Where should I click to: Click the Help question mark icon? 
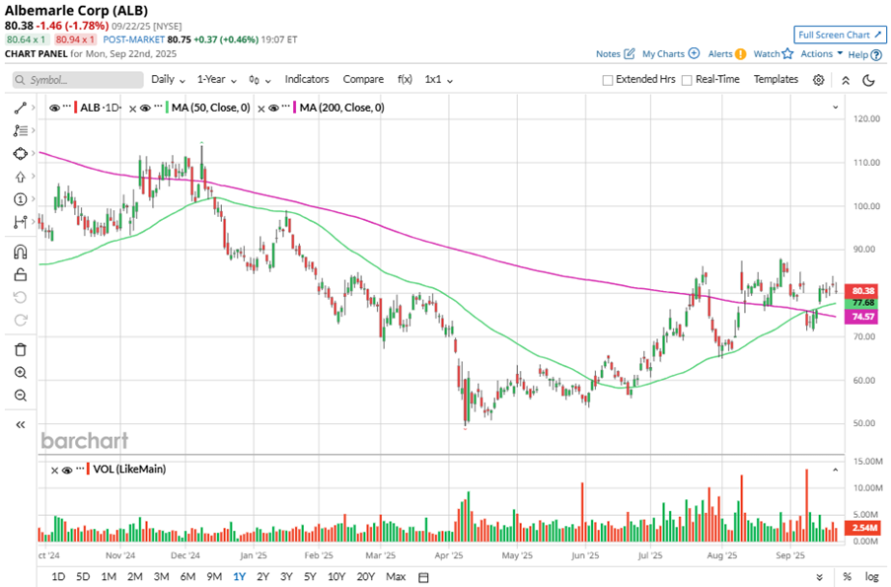click(876, 55)
